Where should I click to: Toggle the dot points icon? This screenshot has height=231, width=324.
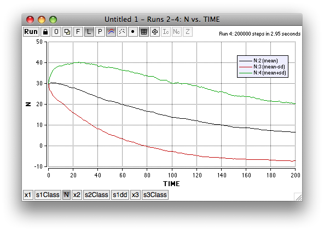coord(133,32)
